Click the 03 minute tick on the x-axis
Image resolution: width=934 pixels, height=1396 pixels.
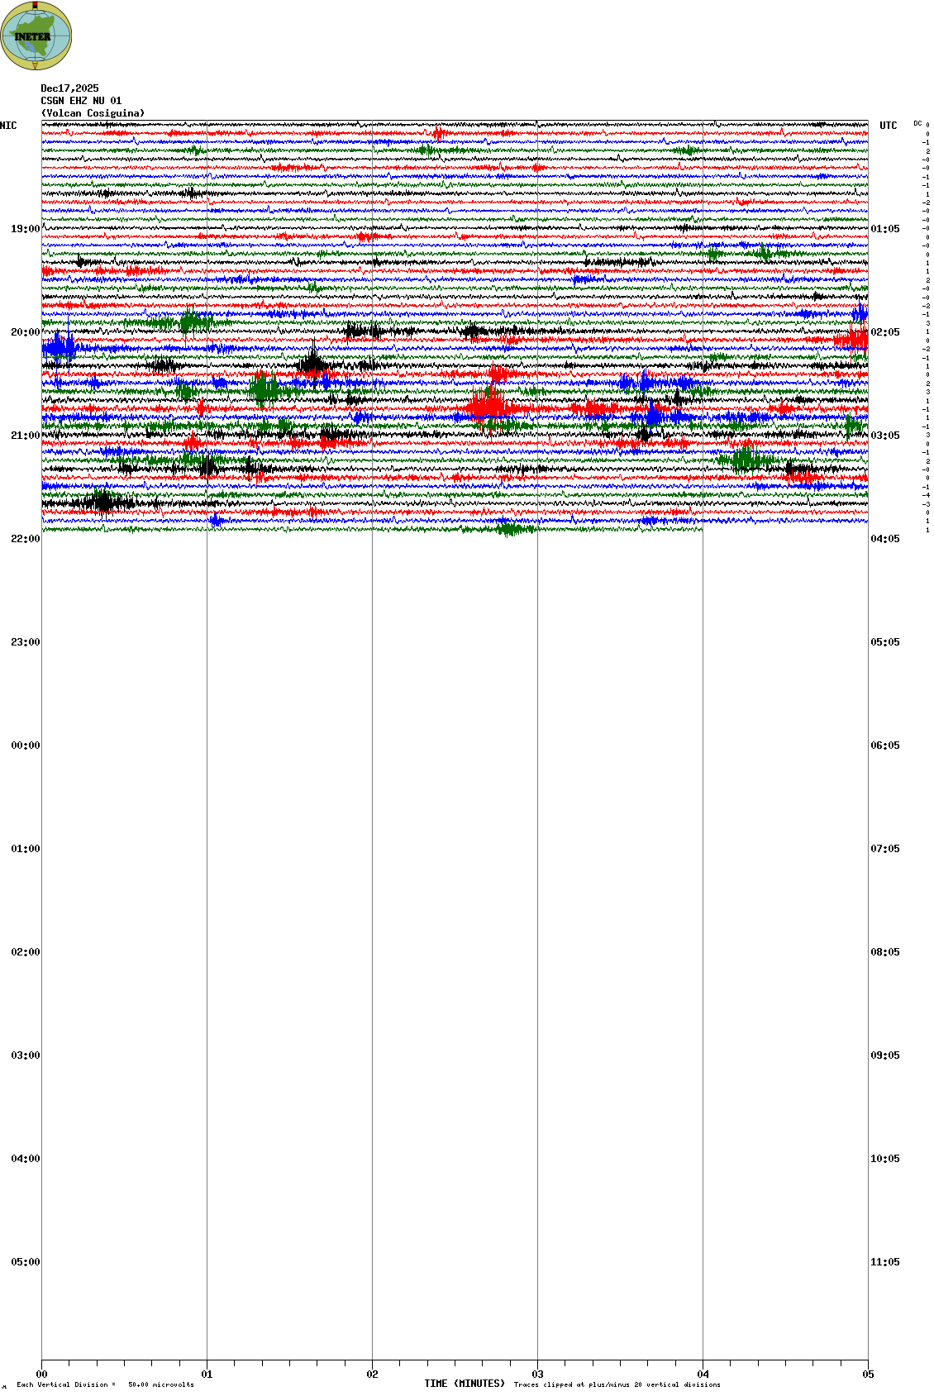pyautogui.click(x=537, y=1375)
